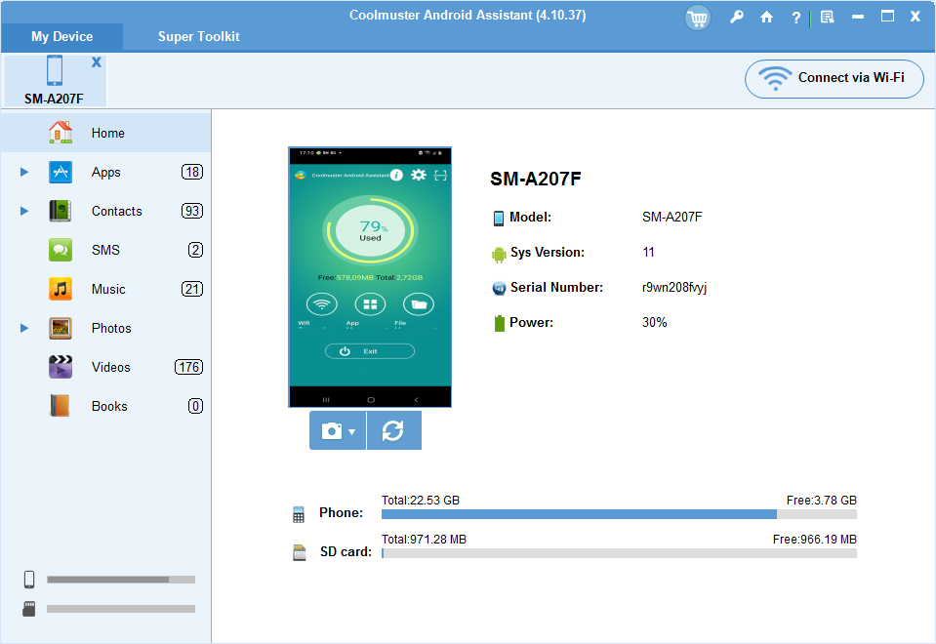Expand the Apps category arrow
Screen dimensions: 936x644
[x=24, y=172]
